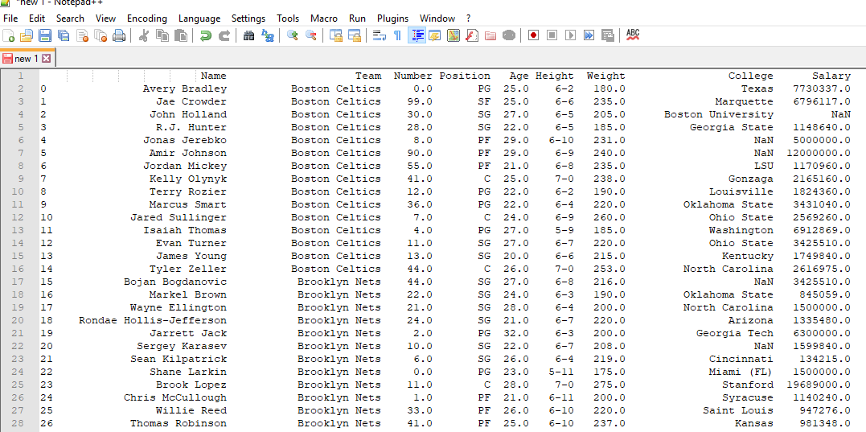Open the User Defined Language icon

(435, 36)
